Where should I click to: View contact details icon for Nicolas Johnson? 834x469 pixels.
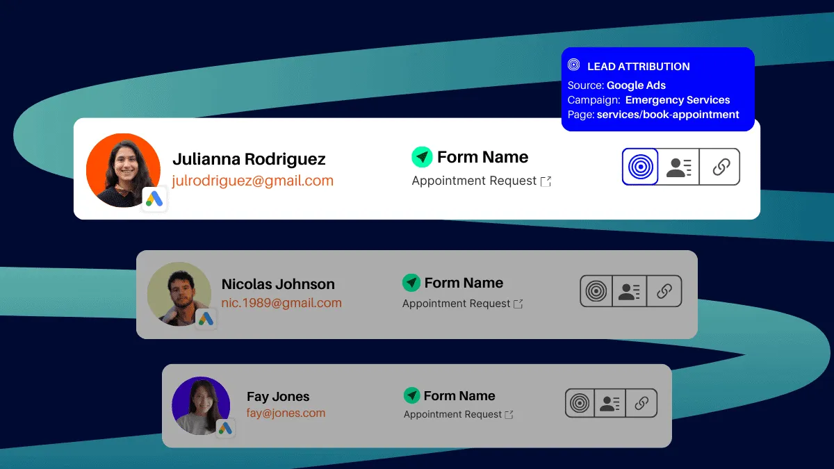(630, 291)
